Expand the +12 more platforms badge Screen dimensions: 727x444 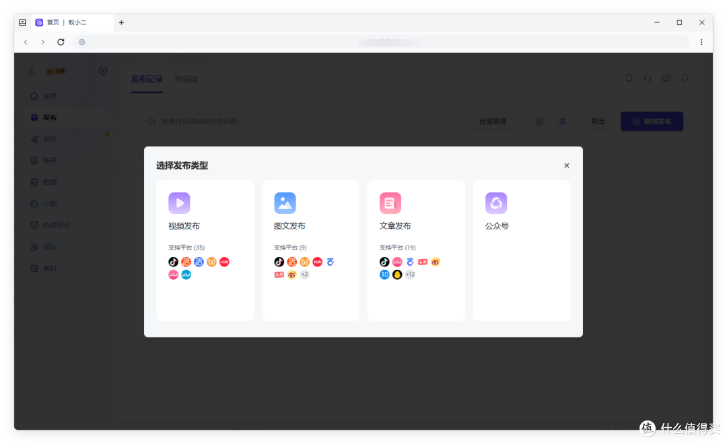point(411,274)
